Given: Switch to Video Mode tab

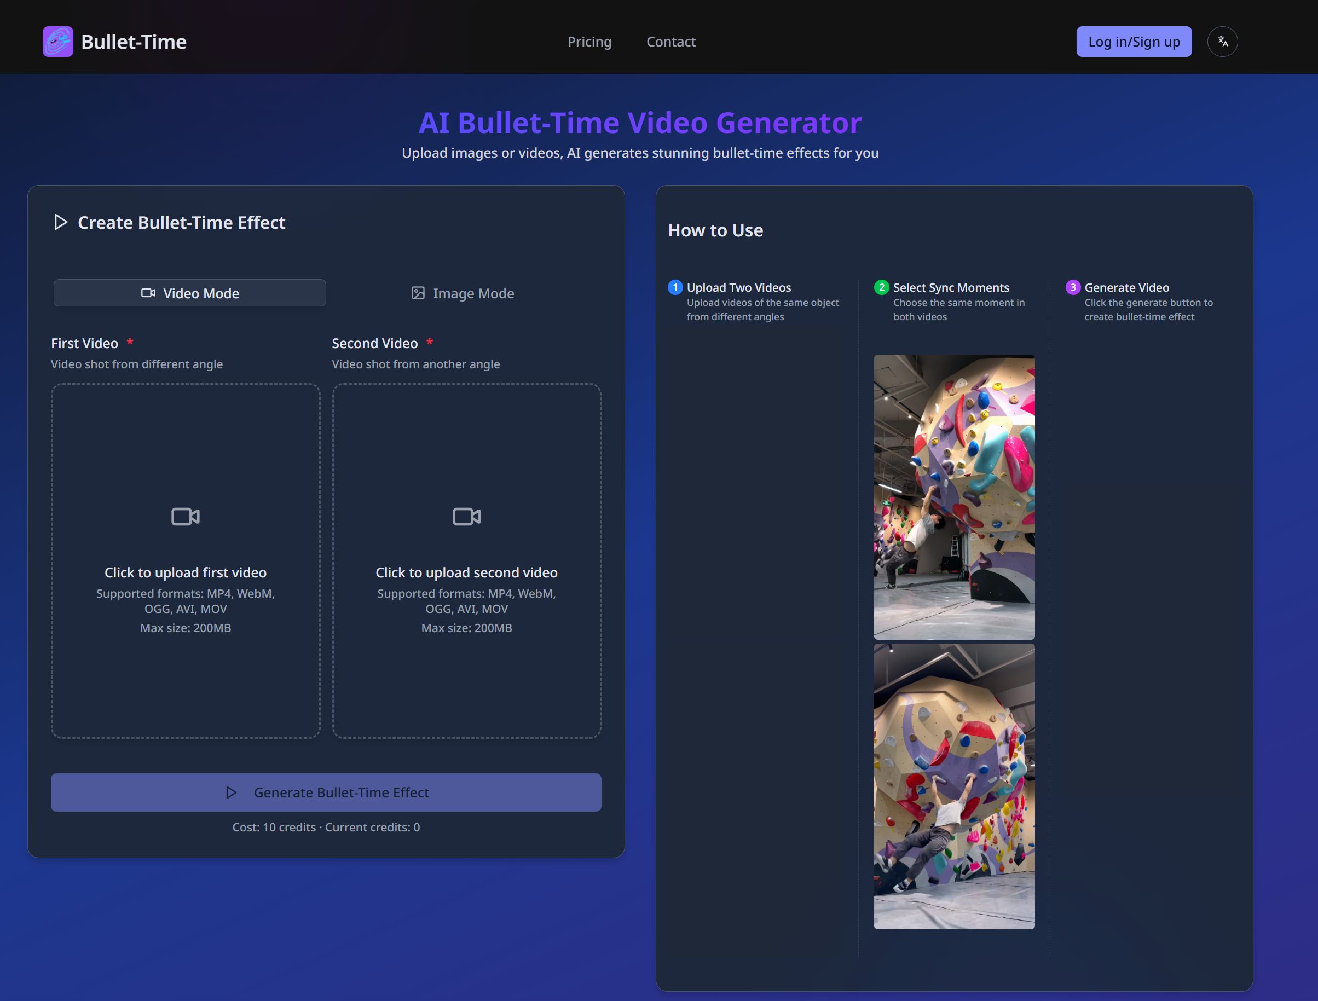Looking at the screenshot, I should pos(189,293).
